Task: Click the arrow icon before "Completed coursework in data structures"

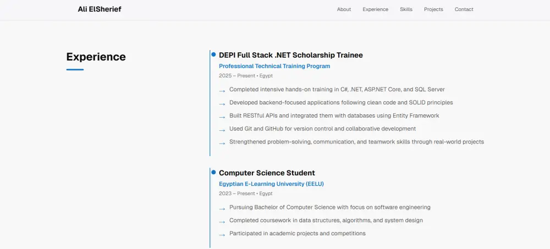Action: (222, 222)
